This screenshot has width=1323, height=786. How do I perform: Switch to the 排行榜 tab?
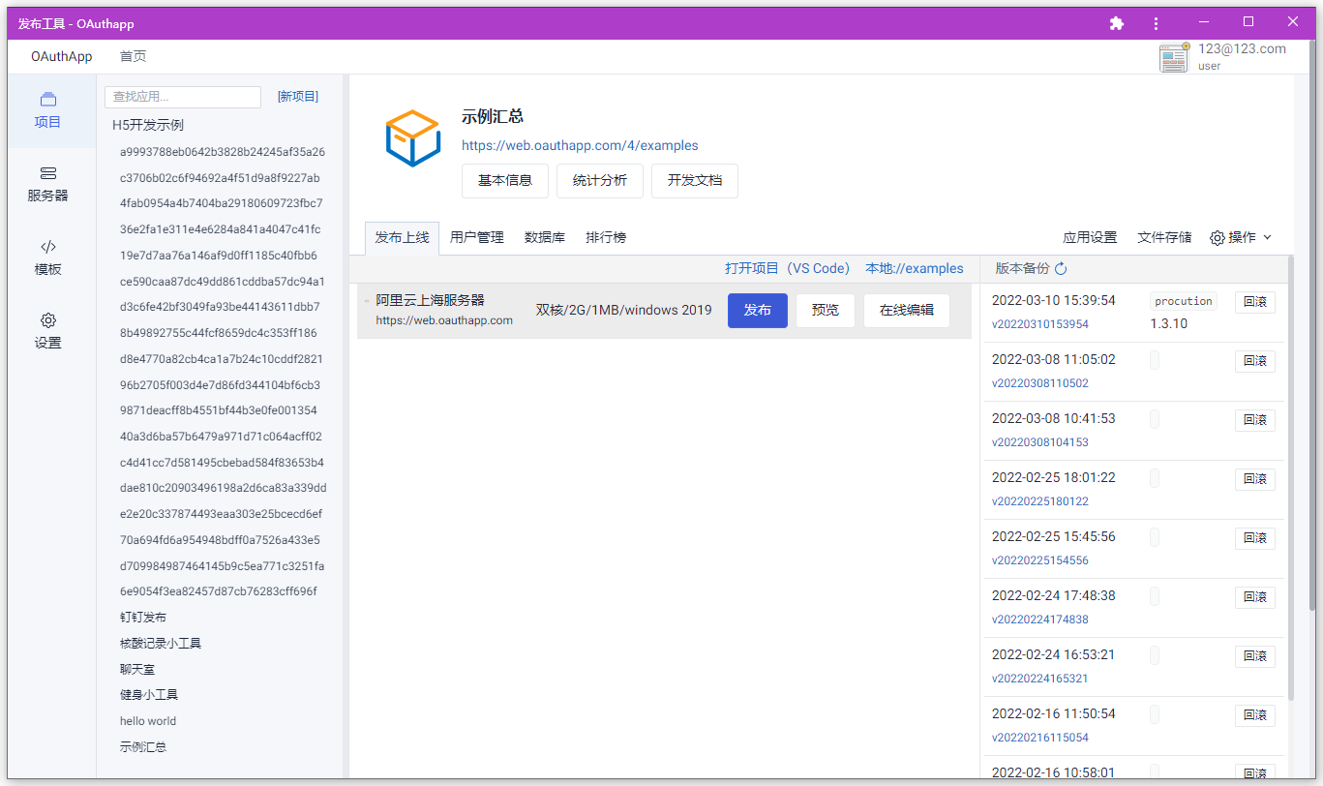(606, 237)
